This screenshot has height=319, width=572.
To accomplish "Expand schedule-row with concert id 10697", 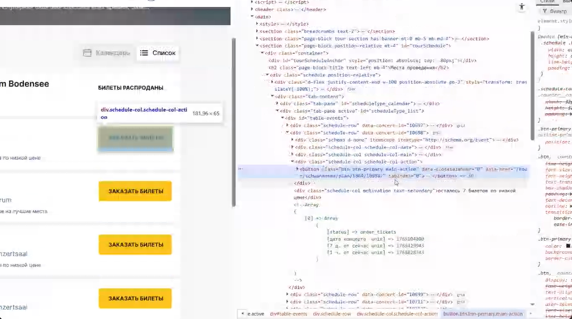I will pyautogui.click(x=287, y=126).
